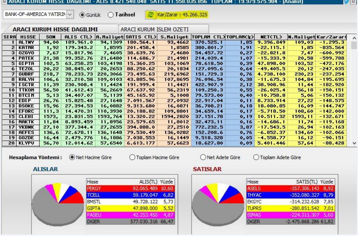Image resolution: width=358 pixels, height=236 pixels.
Task: Sort table by N.Maliyet column header
Action: pyautogui.click(x=301, y=37)
